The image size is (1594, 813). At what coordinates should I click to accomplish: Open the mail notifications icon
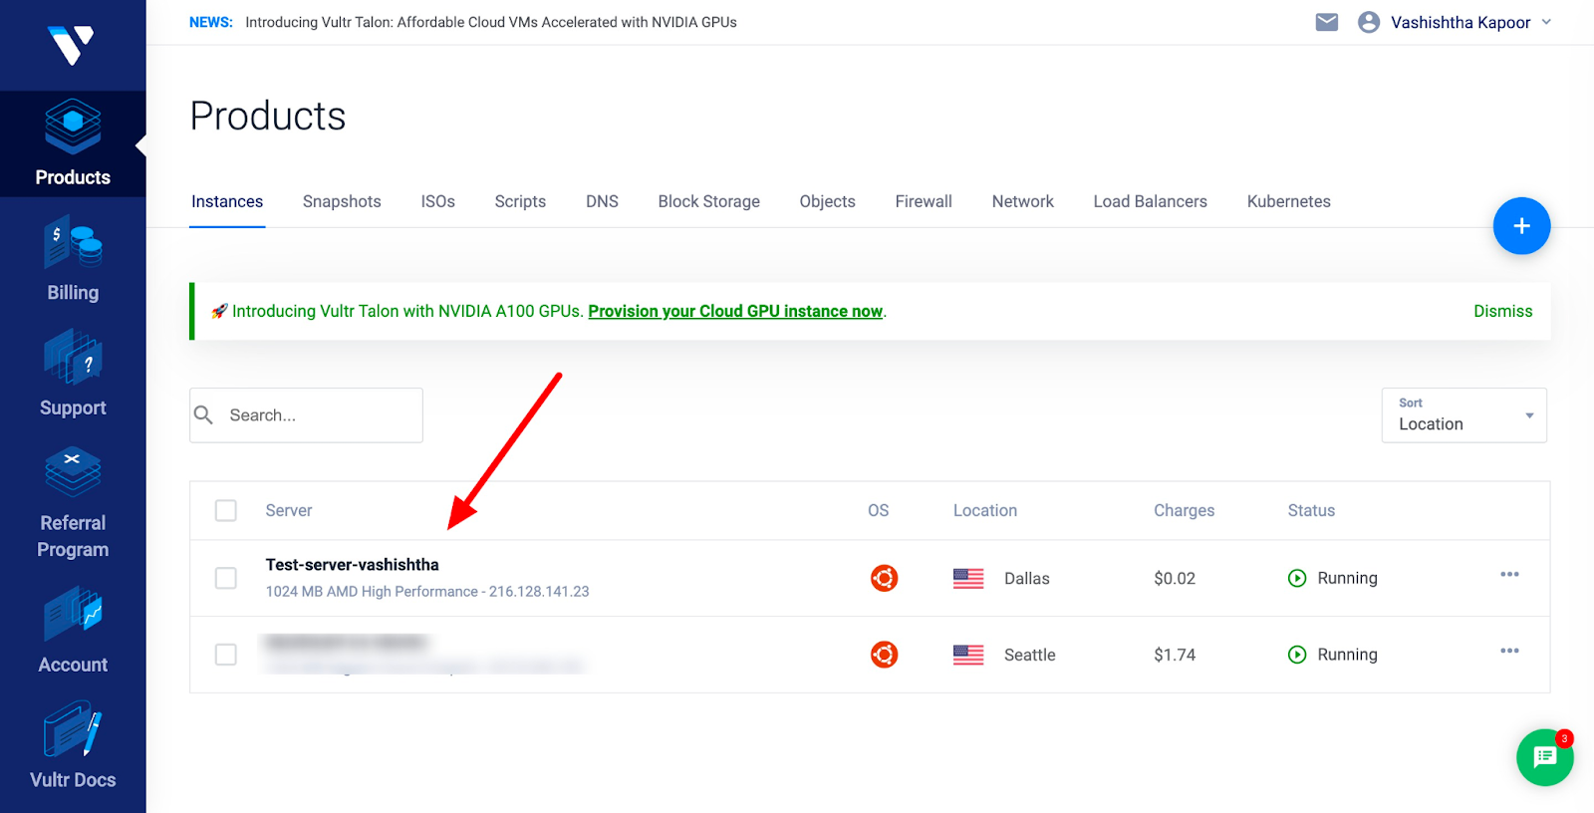click(x=1327, y=22)
